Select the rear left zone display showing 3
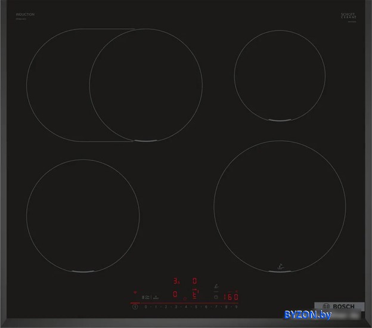 pyautogui.click(x=176, y=281)
